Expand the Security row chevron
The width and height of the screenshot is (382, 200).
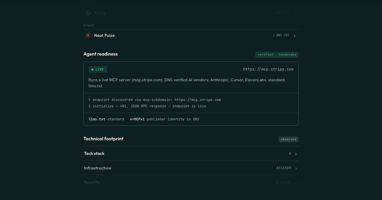point(296,183)
